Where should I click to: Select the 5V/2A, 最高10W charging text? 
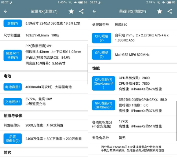tap(39, 99)
